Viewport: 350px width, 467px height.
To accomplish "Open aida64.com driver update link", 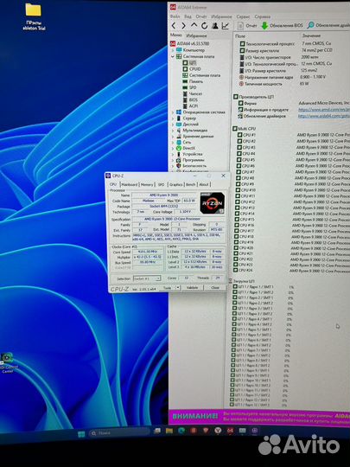I will coord(324,116).
